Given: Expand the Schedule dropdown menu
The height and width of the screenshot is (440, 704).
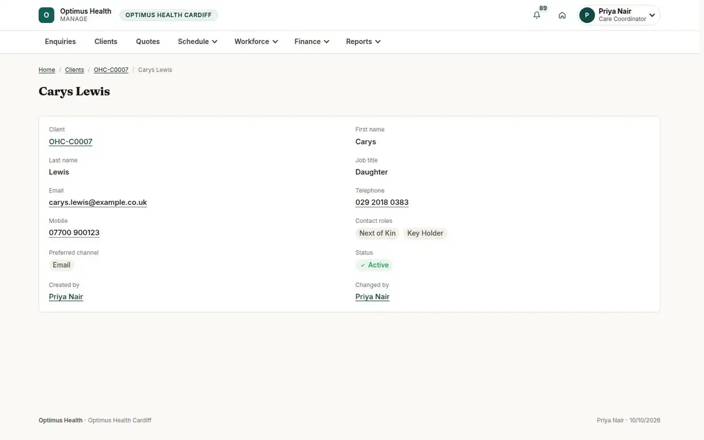Looking at the screenshot, I should tap(198, 42).
